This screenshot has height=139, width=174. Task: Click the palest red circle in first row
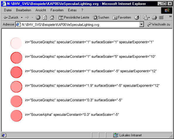pyautogui.click(x=16, y=43)
